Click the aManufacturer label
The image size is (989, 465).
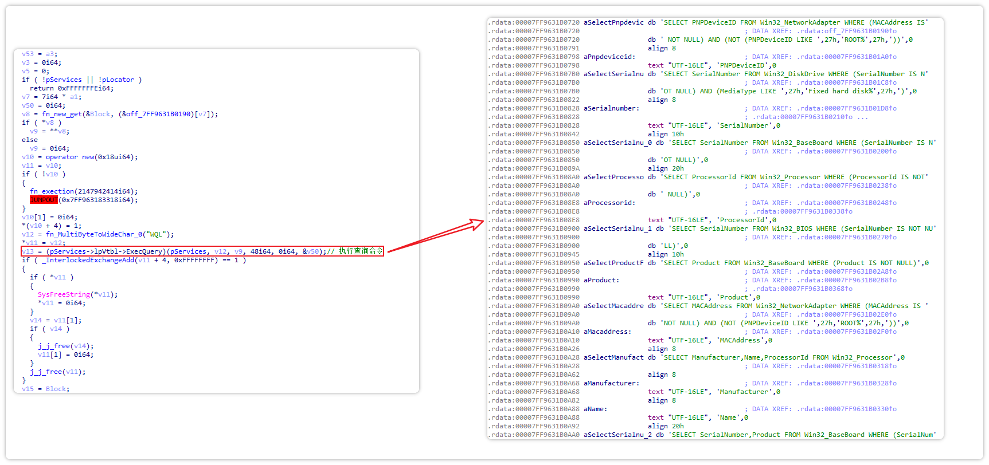pyautogui.click(x=611, y=383)
